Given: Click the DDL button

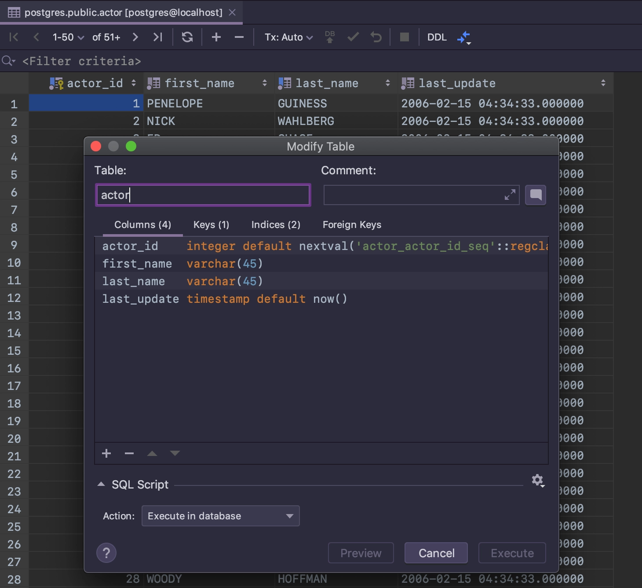Looking at the screenshot, I should (437, 37).
